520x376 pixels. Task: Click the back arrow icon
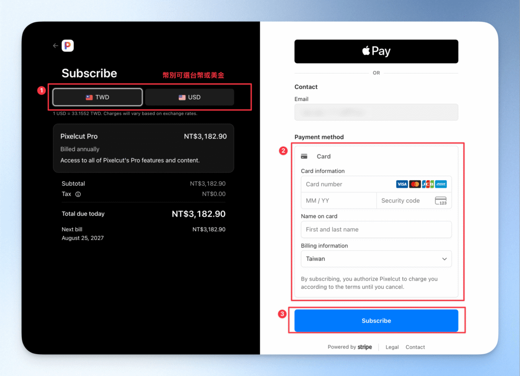coord(55,46)
